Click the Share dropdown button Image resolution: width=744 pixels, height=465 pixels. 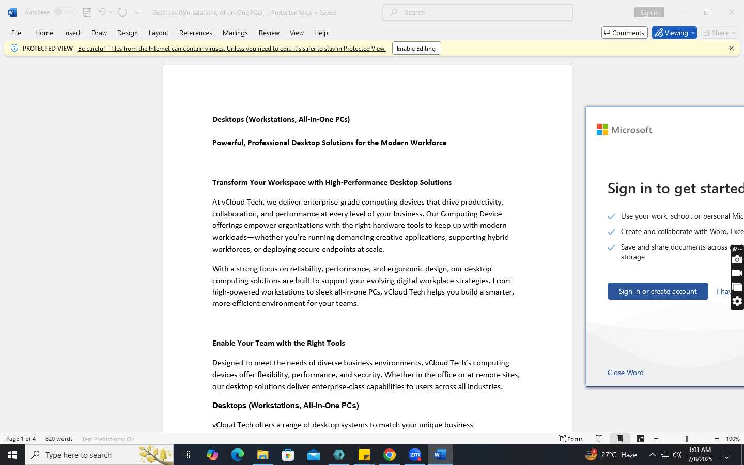tap(720, 33)
